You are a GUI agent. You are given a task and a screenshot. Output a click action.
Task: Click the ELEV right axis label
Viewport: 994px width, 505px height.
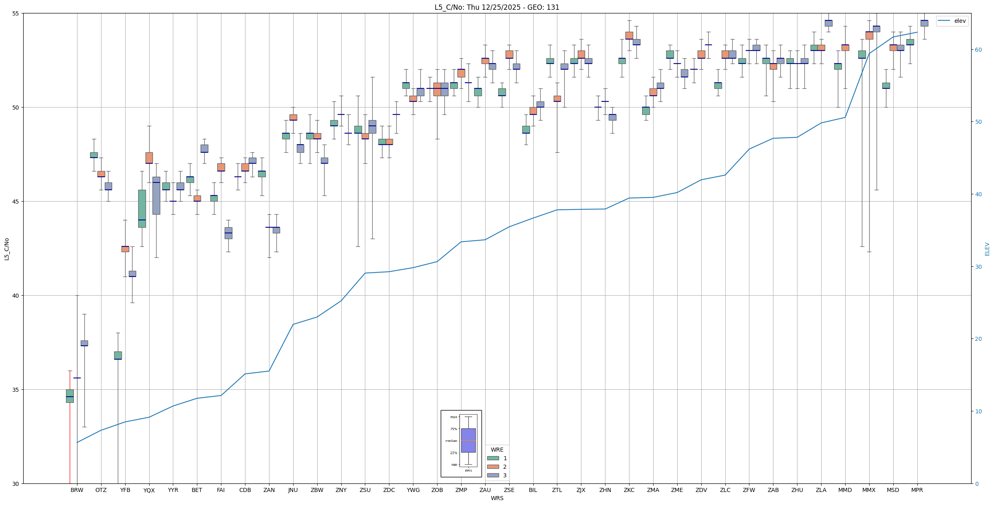tap(987, 249)
